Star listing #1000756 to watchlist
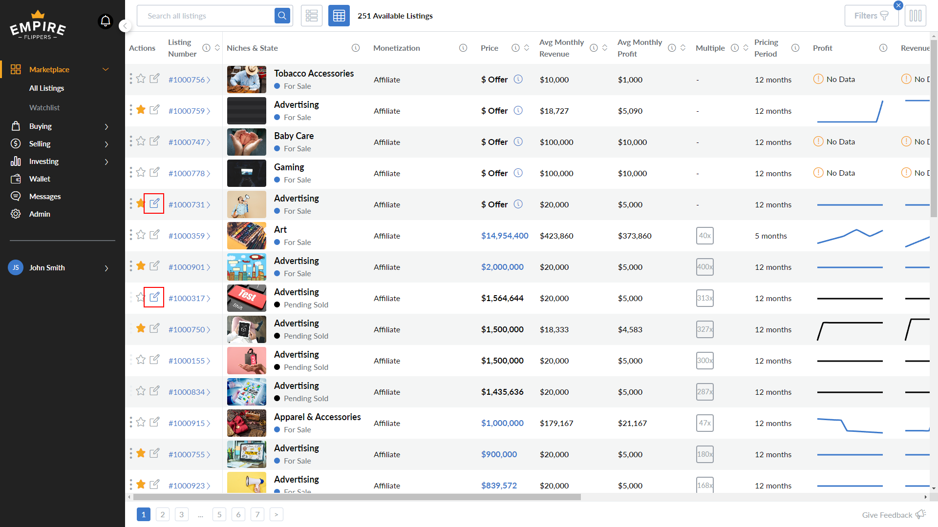The width and height of the screenshot is (938, 527). 141,79
